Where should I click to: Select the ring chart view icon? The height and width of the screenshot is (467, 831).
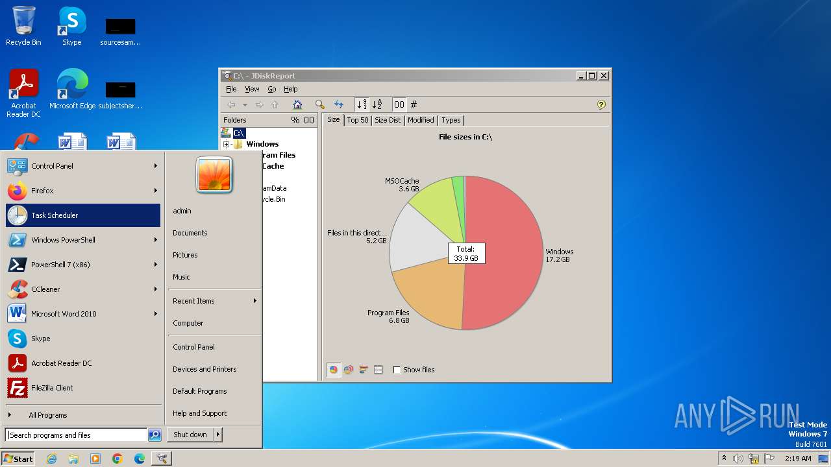(349, 370)
